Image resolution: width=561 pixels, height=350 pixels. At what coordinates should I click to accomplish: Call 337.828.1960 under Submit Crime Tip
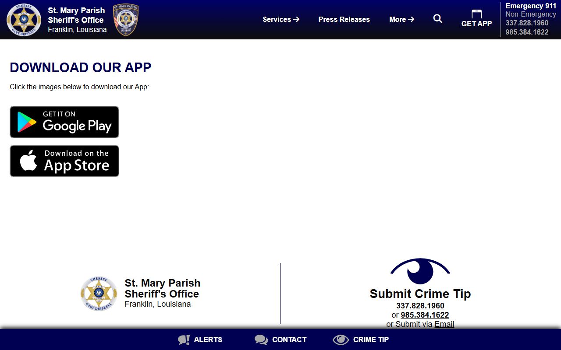click(420, 306)
